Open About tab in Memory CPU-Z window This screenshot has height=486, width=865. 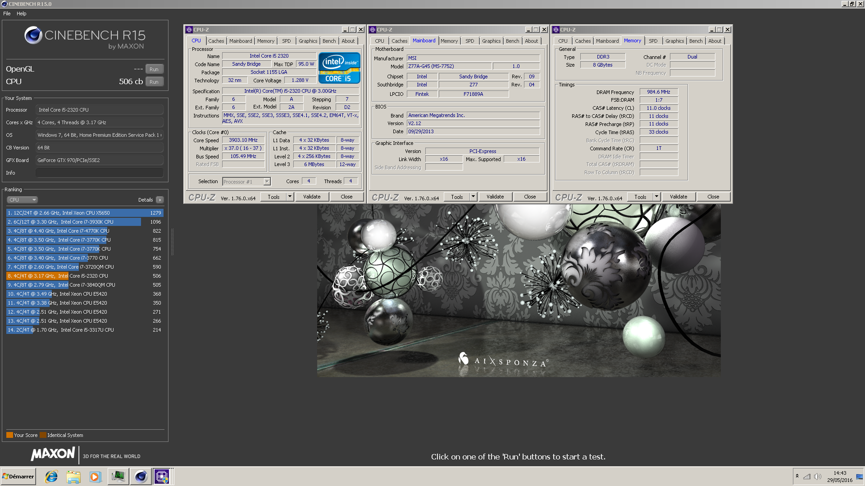[715, 41]
